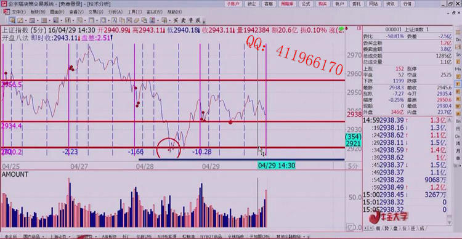
Task: Click the circled low point on the chart
Action: (x=169, y=148)
